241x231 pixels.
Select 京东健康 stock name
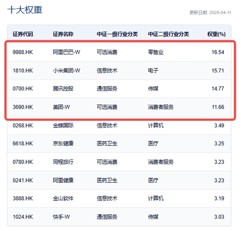pos(63,143)
